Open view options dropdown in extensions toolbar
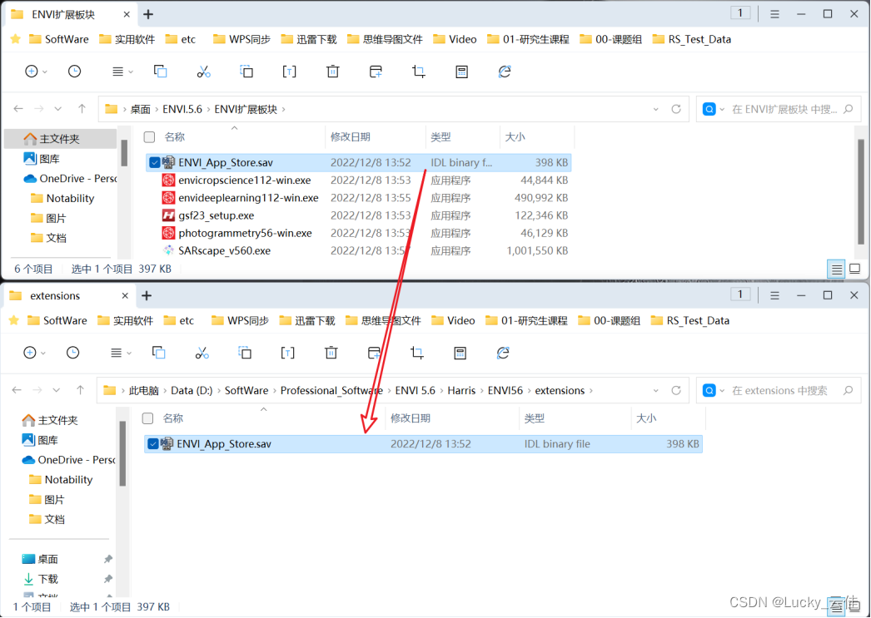This screenshot has height=618, width=871. click(121, 353)
